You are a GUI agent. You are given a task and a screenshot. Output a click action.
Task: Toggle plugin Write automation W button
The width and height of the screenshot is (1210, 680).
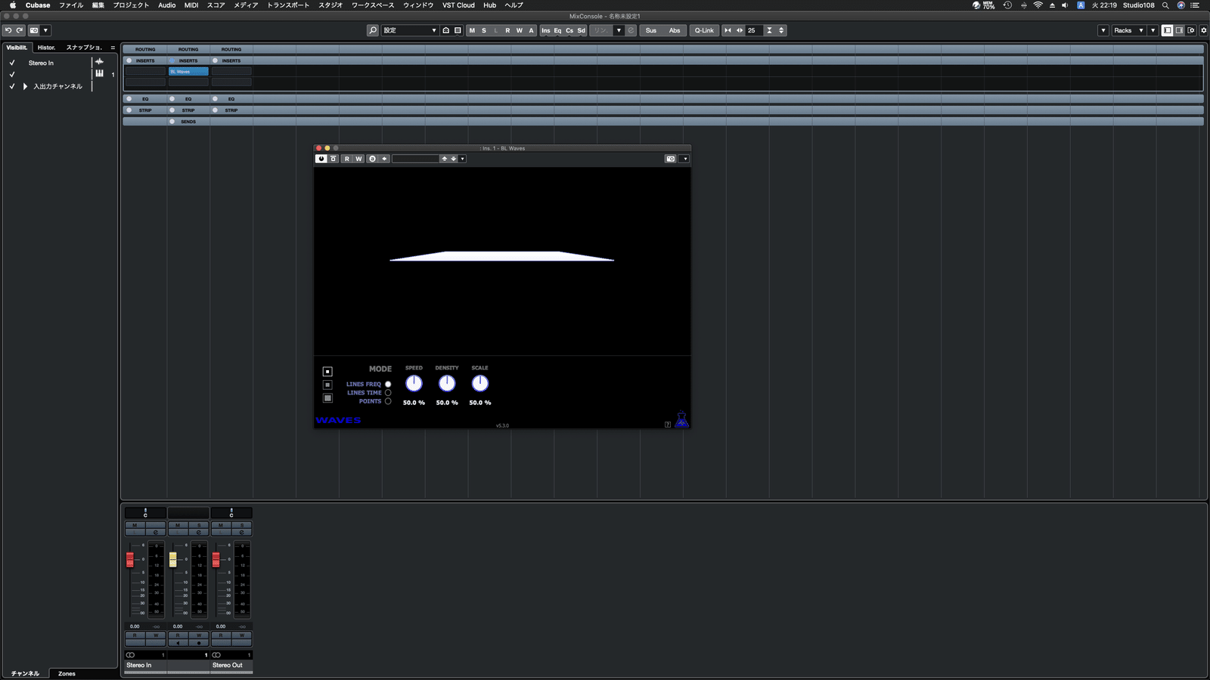click(x=359, y=159)
